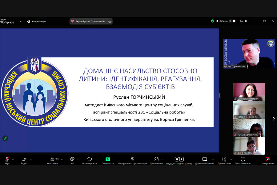Unmute microphone with Звук button
Screen dimensions: 277x185
pos(7,159)
